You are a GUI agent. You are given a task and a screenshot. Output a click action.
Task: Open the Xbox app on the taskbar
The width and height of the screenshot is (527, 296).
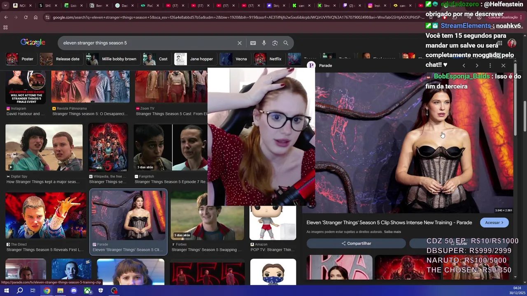pyautogui.click(x=88, y=291)
